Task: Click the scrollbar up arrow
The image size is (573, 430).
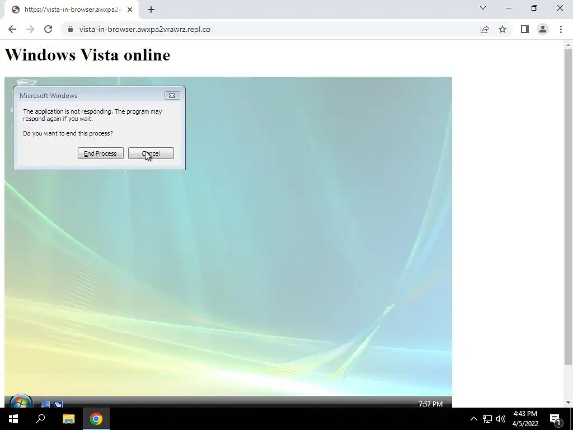Action: tap(568, 45)
